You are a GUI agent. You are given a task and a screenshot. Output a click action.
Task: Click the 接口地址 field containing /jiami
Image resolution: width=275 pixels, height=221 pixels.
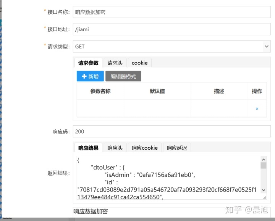[x=172, y=29]
